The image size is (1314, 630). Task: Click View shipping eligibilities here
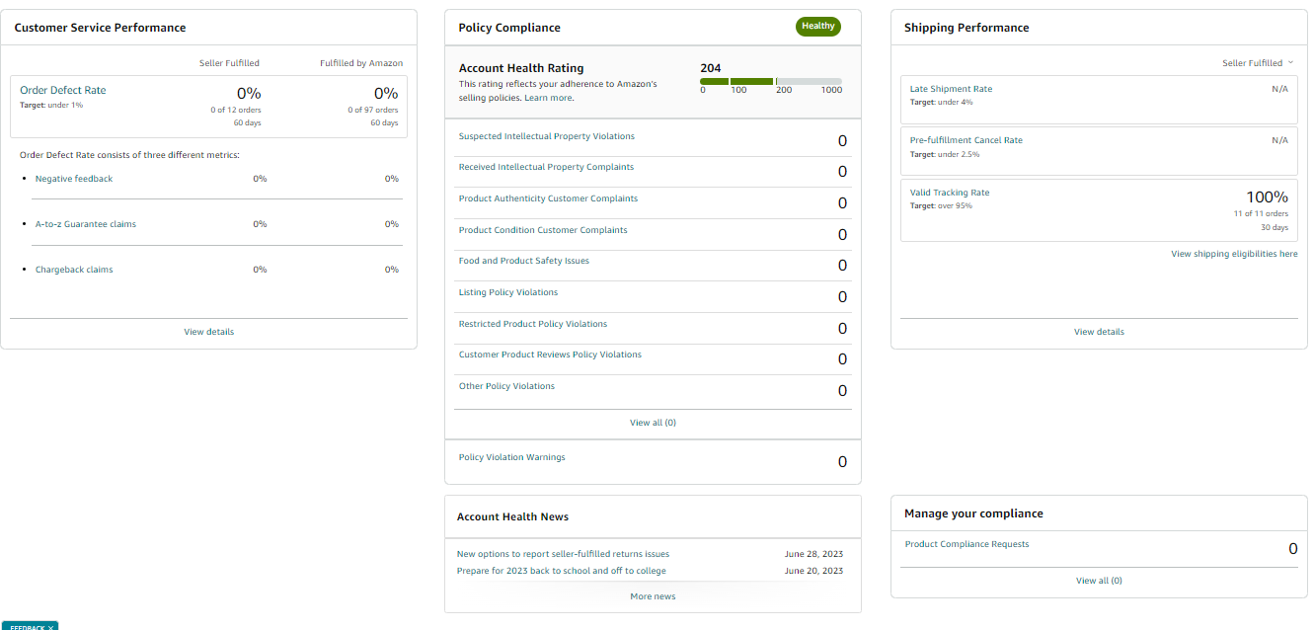[1234, 254]
